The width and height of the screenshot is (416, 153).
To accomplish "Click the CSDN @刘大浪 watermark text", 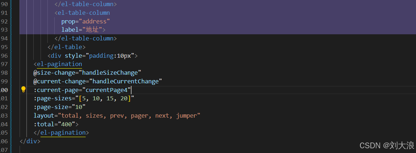I will (x=387, y=145).
